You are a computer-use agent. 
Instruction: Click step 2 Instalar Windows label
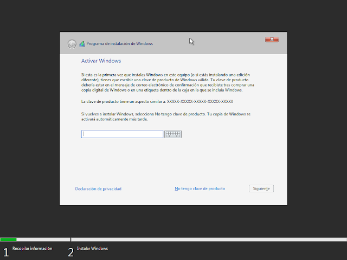tap(92, 249)
